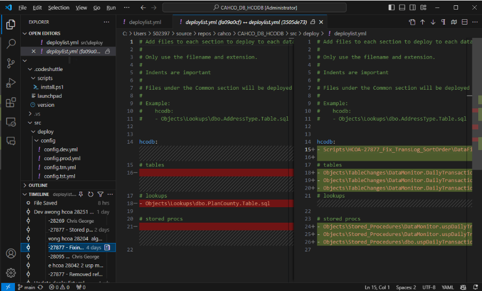The height and width of the screenshot is (291, 482).
Task: Open the Manage gear menu
Action: click(11, 273)
